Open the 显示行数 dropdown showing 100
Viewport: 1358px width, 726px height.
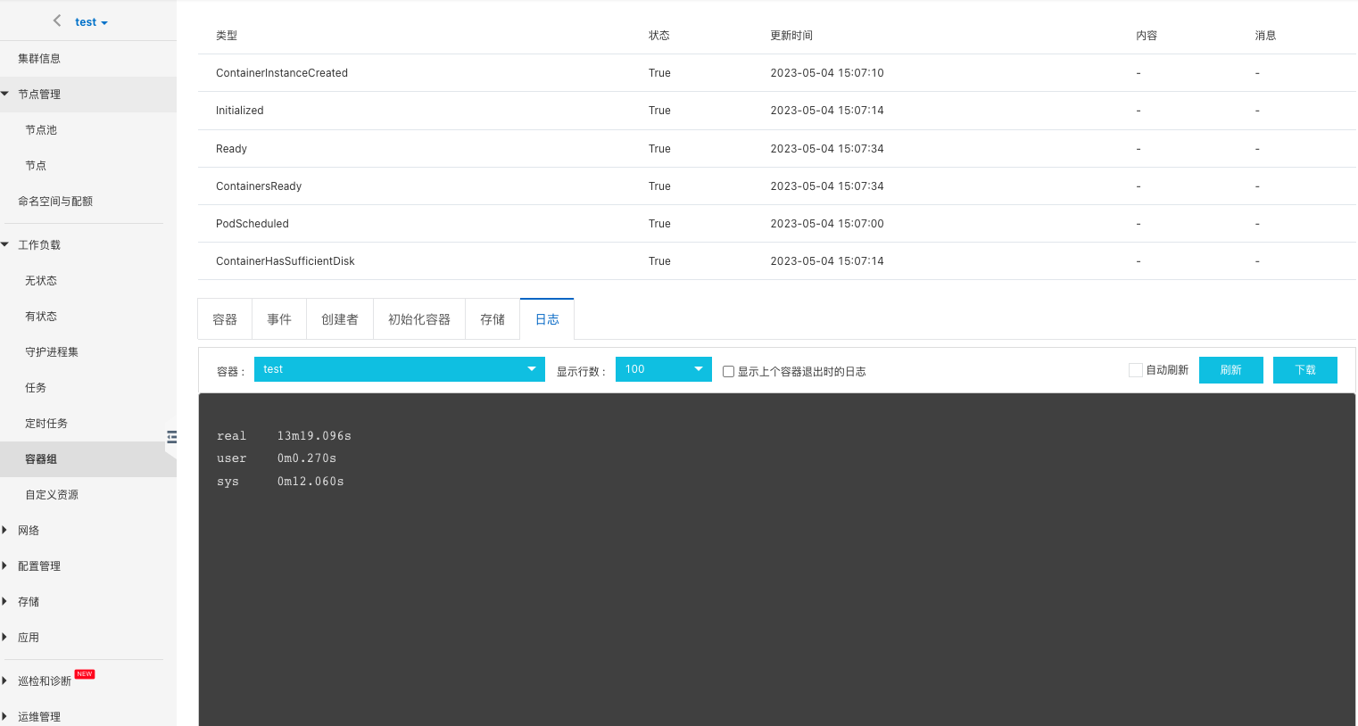pyautogui.click(x=663, y=368)
